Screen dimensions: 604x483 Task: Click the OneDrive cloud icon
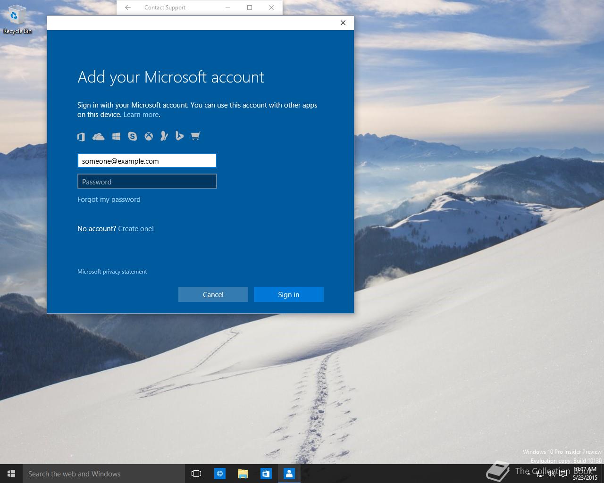tap(99, 136)
